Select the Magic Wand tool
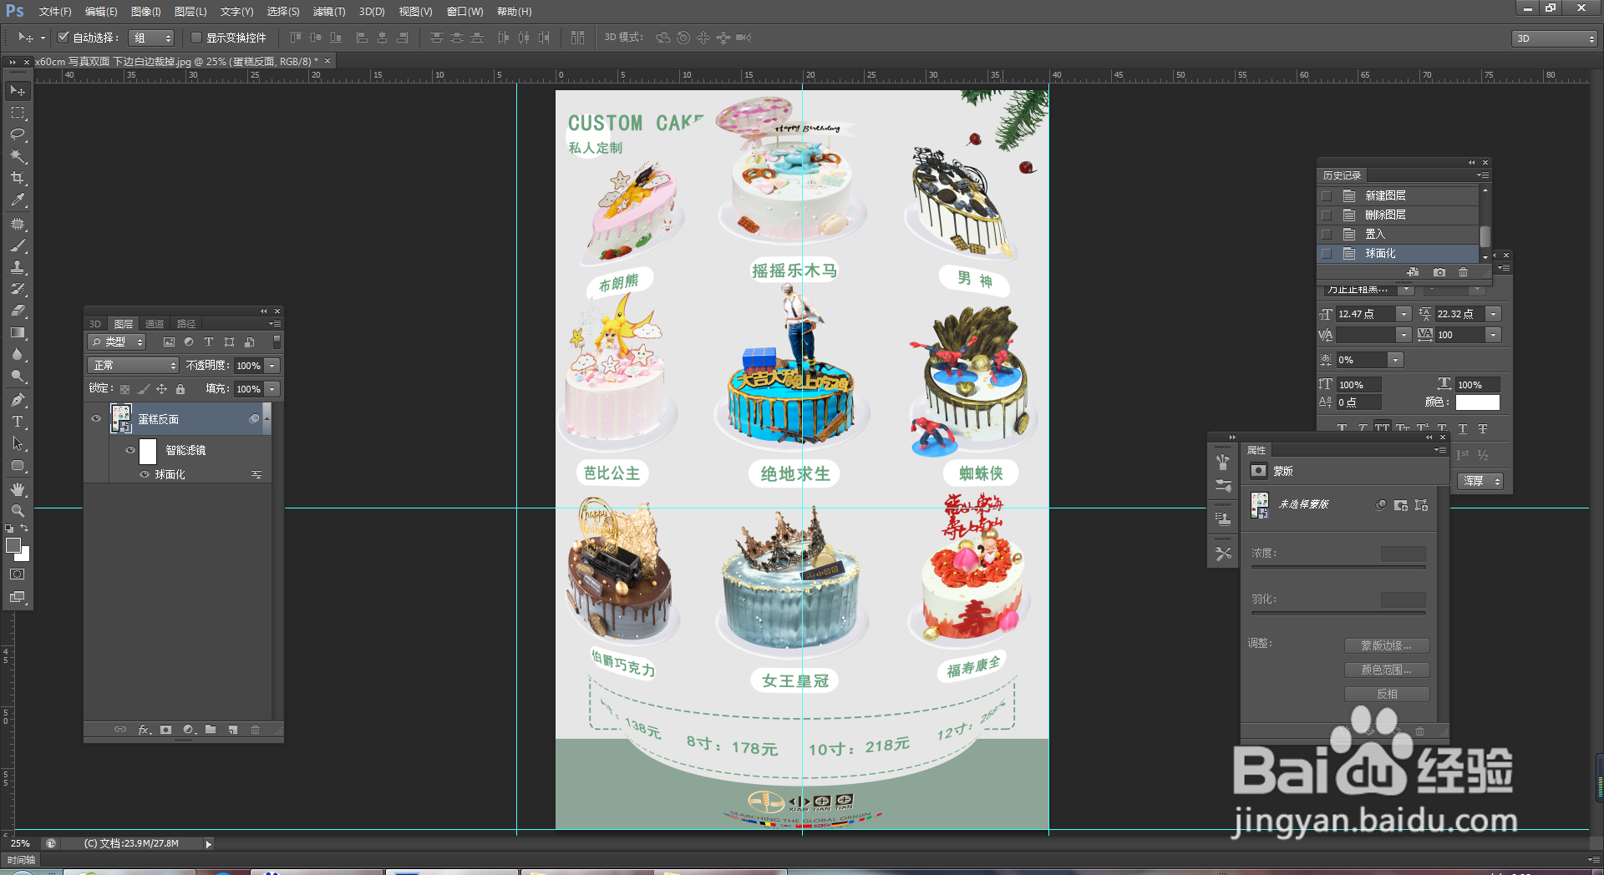Screen dimensions: 1604x875 pos(18,156)
